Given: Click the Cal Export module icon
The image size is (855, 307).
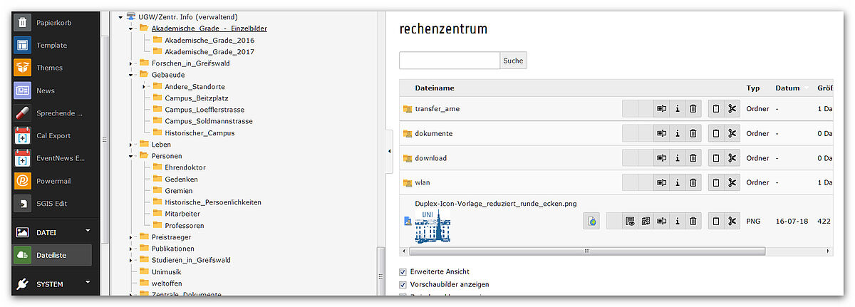Looking at the screenshot, I should tap(23, 136).
